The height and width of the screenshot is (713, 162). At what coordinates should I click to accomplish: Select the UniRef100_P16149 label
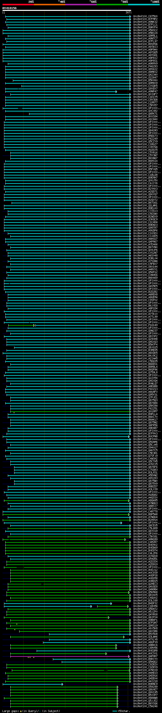(145, 325)
